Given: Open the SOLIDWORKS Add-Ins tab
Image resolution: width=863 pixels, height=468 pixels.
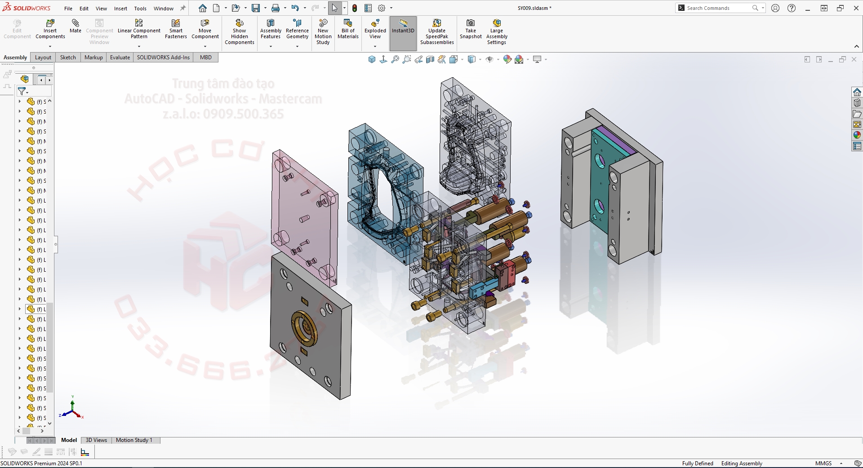Looking at the screenshot, I should 163,57.
